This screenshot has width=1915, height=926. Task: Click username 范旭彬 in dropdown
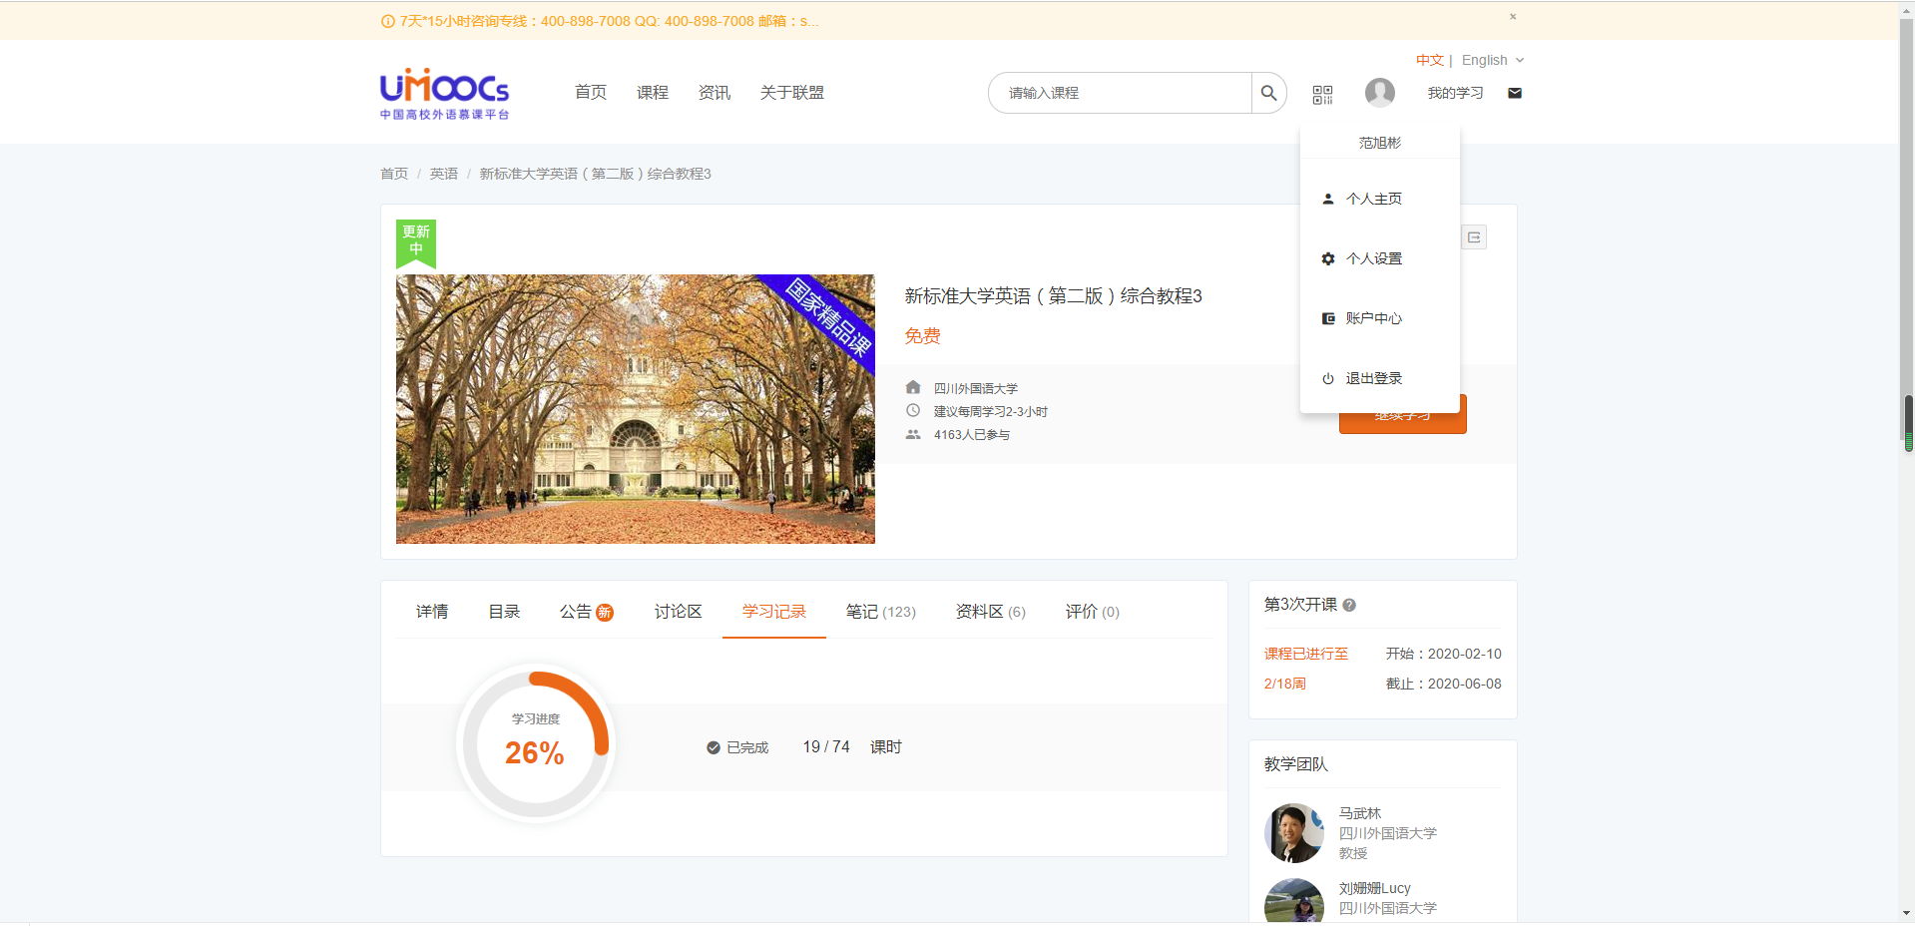tap(1380, 143)
